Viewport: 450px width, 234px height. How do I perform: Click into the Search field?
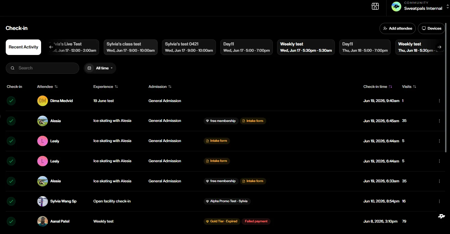point(42,68)
